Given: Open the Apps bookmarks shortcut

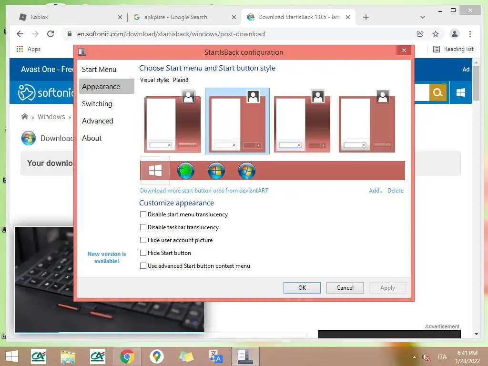Looking at the screenshot, I should pyautogui.click(x=28, y=49).
